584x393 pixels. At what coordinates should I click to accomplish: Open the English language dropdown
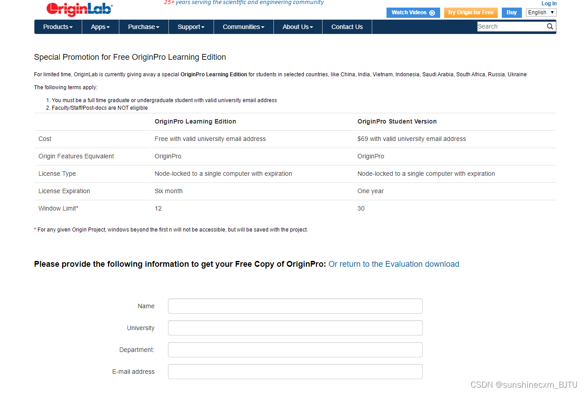pos(541,12)
